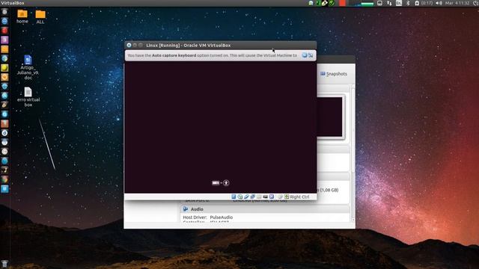Viewport: 479px width, 269px height.
Task: Click the Auto capture keyboard notification message
Action: point(213,55)
